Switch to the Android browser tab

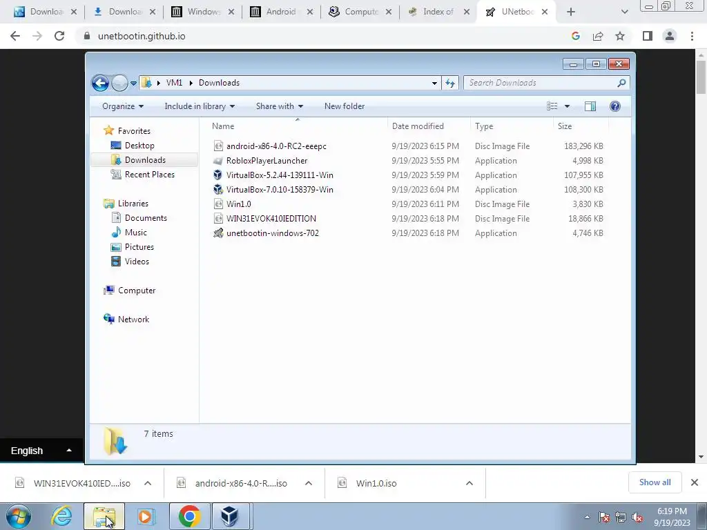281,12
